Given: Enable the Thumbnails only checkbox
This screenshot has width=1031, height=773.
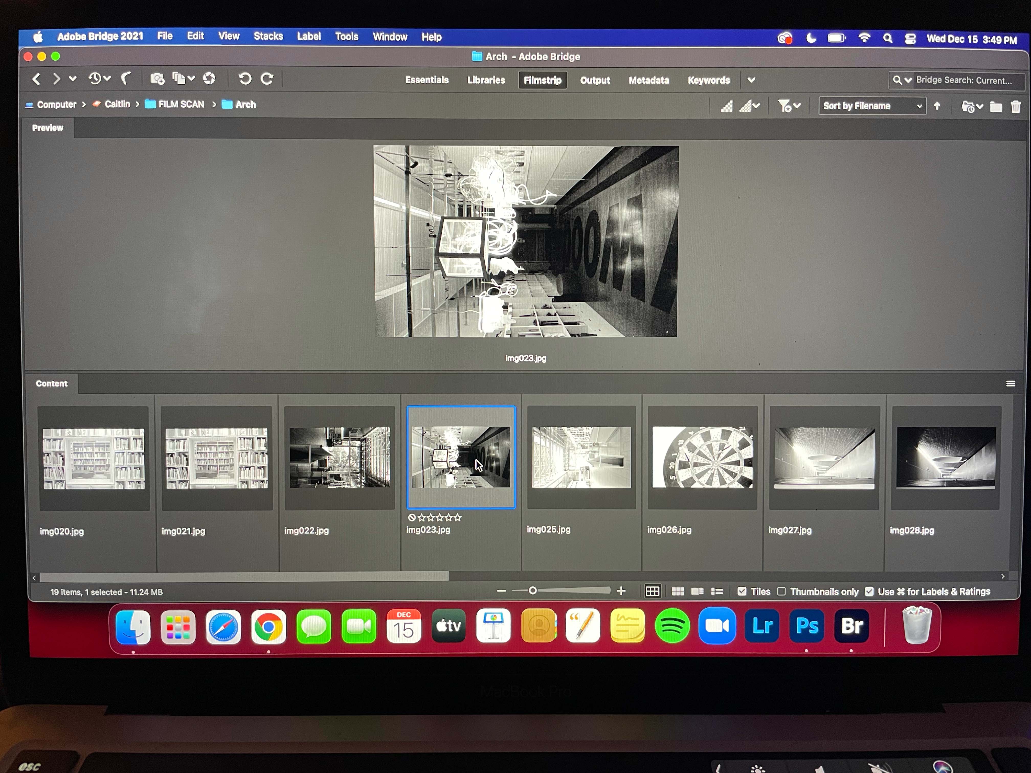Looking at the screenshot, I should 782,591.
